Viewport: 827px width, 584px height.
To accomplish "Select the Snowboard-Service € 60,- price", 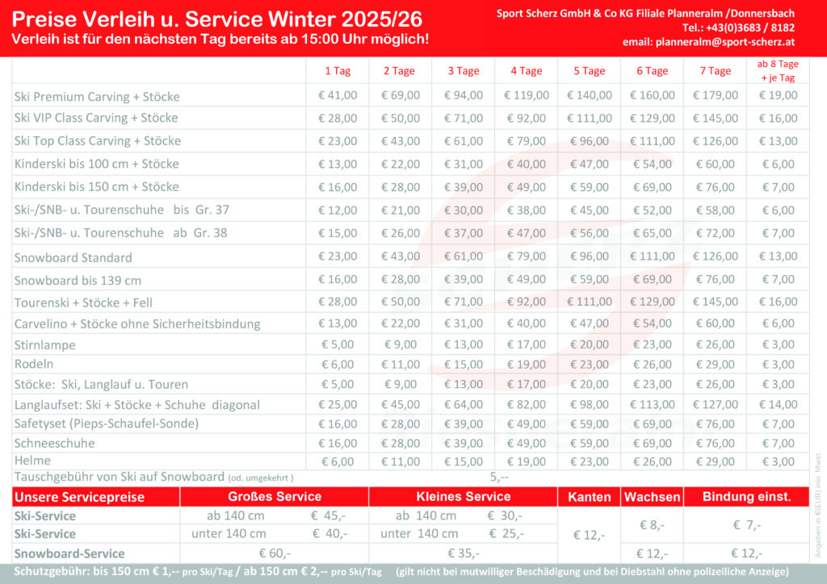I will [x=275, y=553].
